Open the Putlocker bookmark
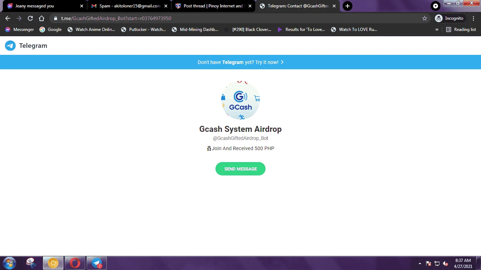Screen dimensions: 481x270 tap(143, 30)
